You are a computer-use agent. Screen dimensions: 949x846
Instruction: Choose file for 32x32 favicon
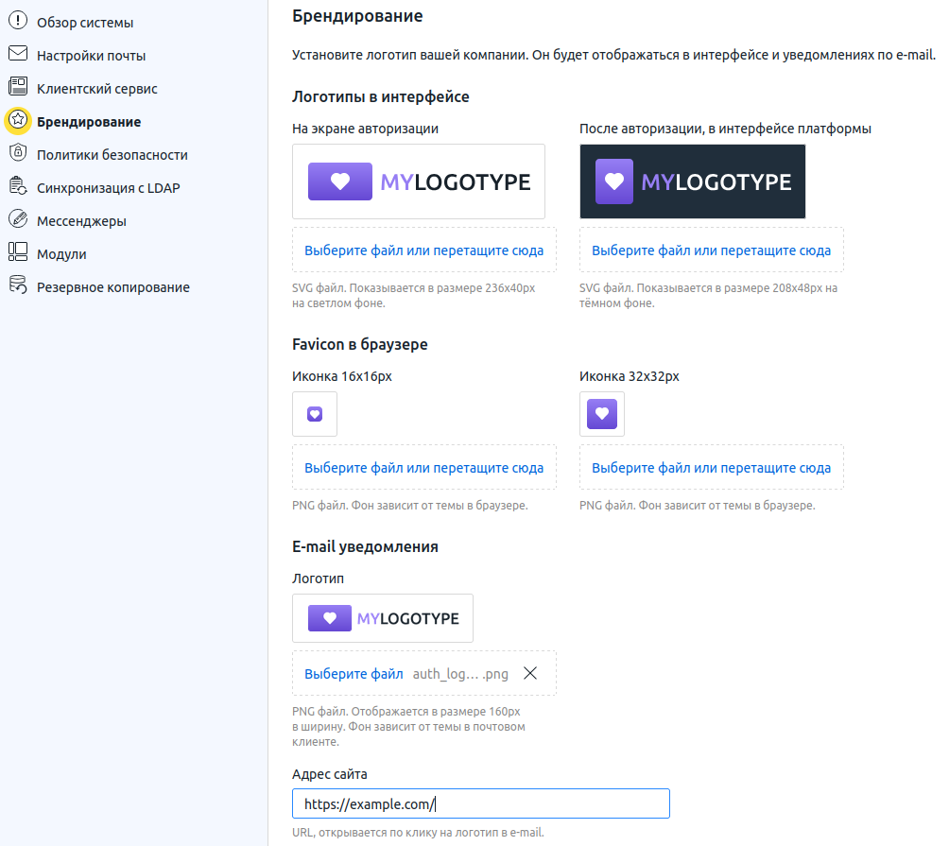tap(711, 468)
